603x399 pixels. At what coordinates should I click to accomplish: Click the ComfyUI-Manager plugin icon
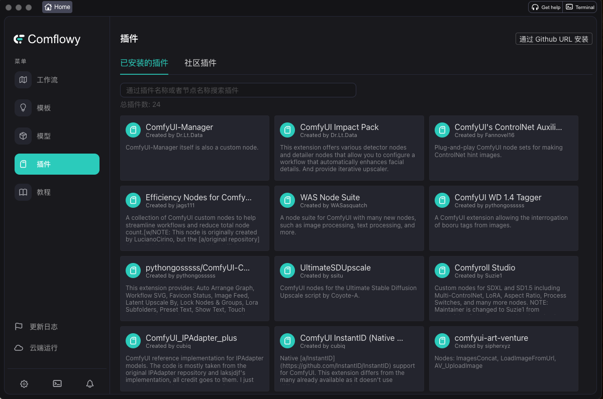(133, 130)
